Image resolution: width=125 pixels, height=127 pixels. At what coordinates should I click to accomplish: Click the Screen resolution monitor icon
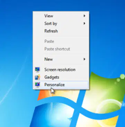pyautogui.click(x=37, y=70)
